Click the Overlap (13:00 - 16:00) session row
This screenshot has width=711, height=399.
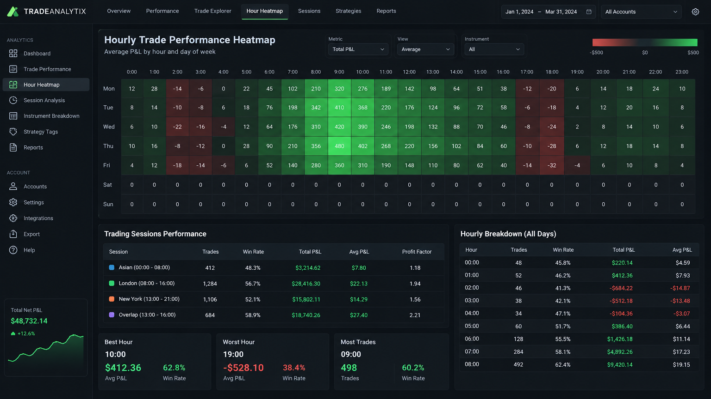(274, 315)
